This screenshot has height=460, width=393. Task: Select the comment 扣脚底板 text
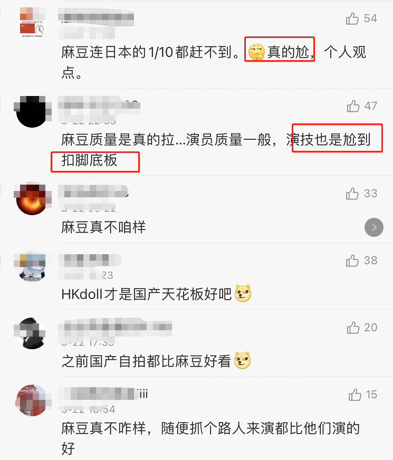click(89, 160)
